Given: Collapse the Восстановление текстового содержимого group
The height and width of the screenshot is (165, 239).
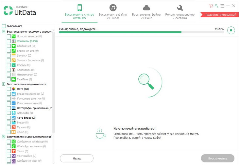Looking at the screenshot, I should point(4,32).
